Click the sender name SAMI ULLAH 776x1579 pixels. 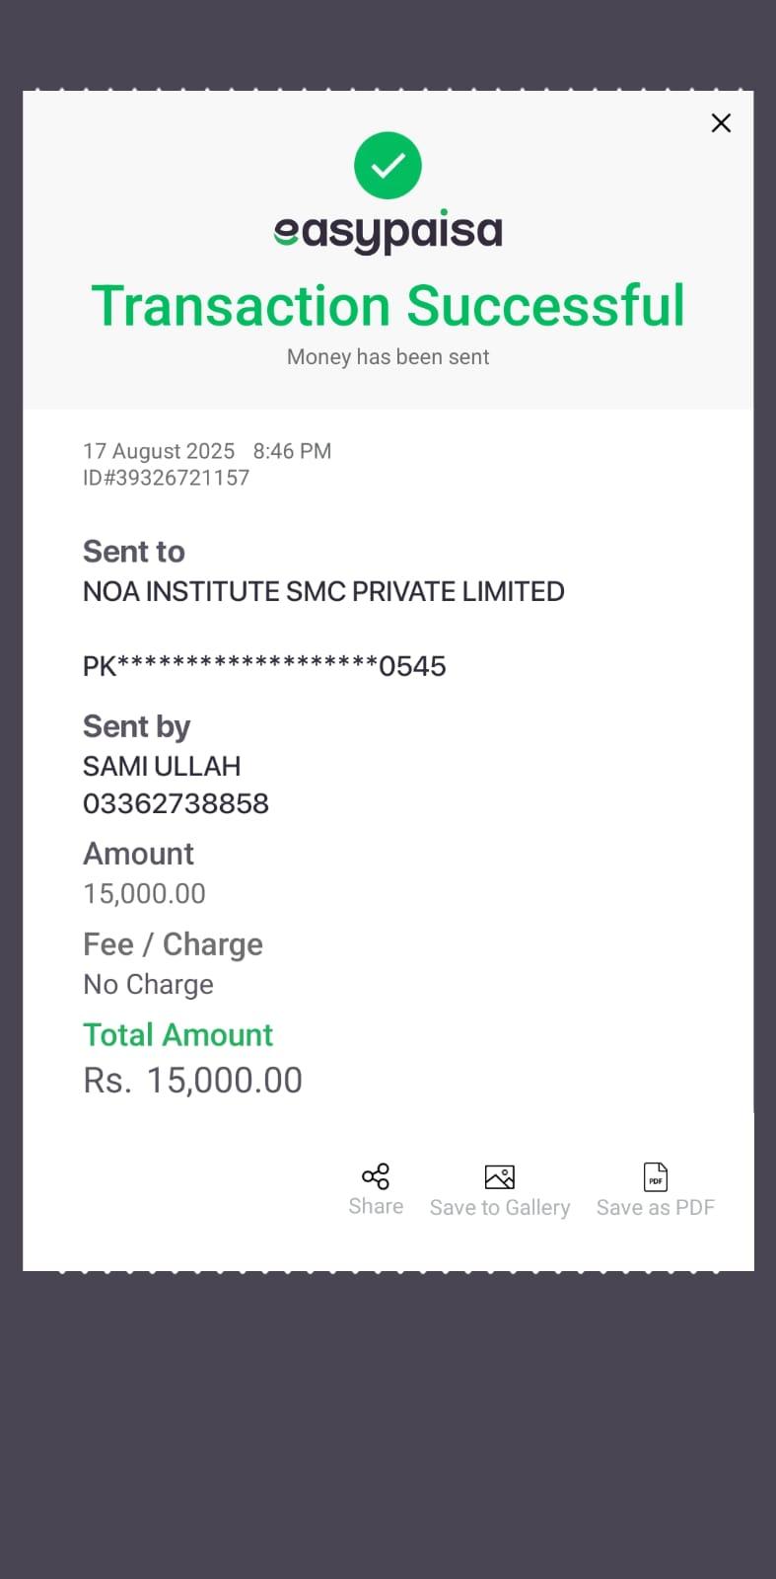click(x=162, y=766)
